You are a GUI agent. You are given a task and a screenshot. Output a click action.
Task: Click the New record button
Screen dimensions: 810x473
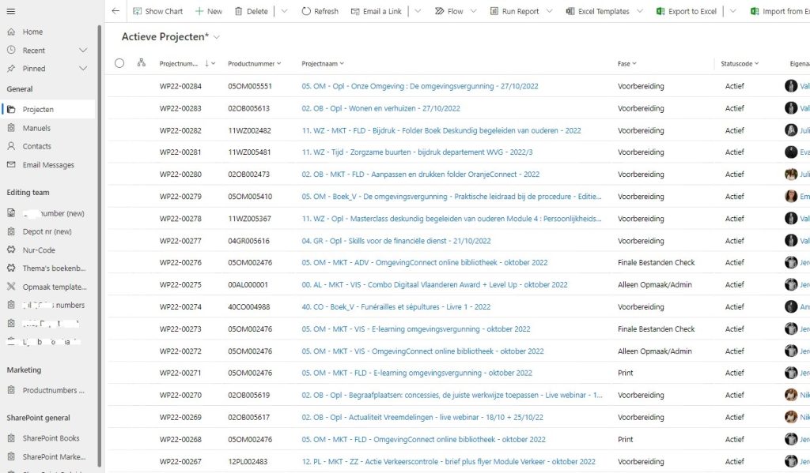[x=209, y=11]
